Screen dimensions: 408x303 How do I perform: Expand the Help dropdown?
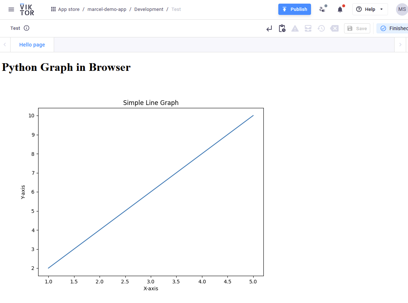tap(370, 9)
